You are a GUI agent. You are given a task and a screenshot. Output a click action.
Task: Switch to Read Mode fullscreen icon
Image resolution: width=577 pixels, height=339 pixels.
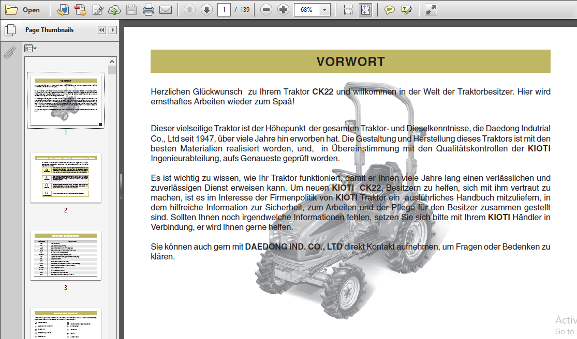coord(431,10)
